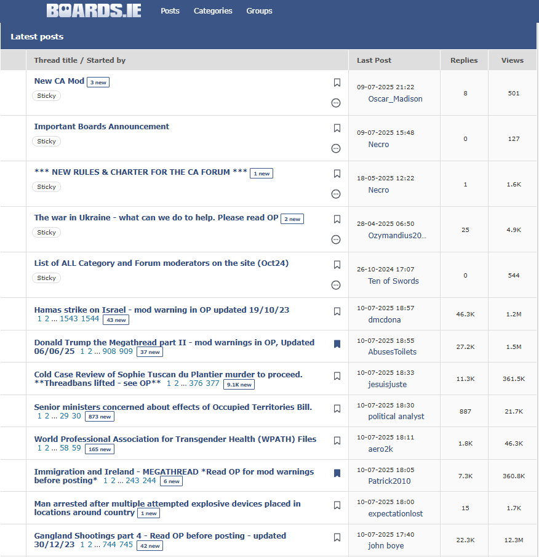Open the Groups menu item
539x557 pixels.
click(x=259, y=11)
